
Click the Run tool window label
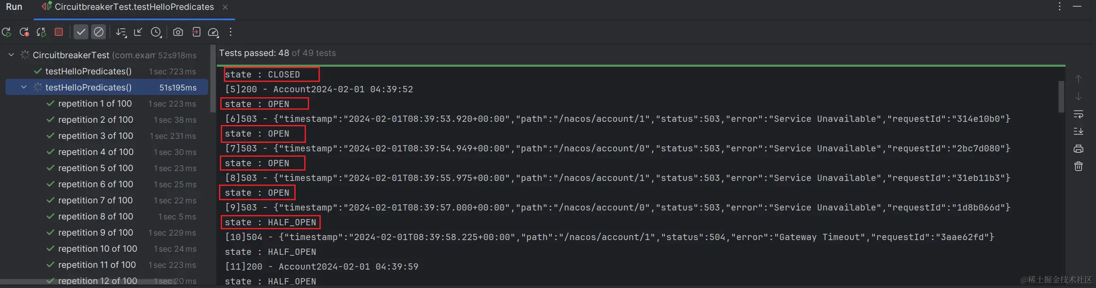14,7
